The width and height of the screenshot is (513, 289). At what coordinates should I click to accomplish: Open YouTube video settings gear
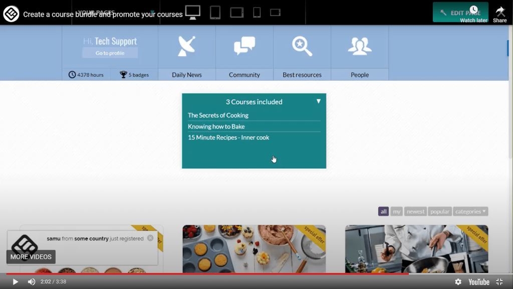pos(458,282)
